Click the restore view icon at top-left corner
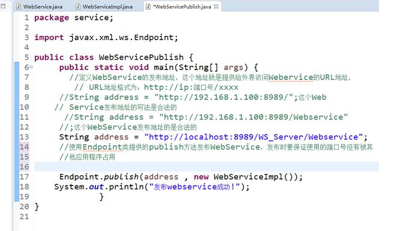This screenshot has width=394, height=231. 3,6
